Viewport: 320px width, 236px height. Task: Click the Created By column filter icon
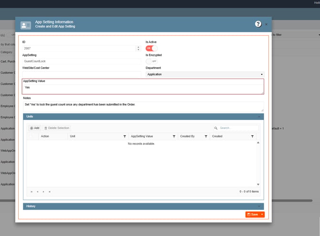206,137
